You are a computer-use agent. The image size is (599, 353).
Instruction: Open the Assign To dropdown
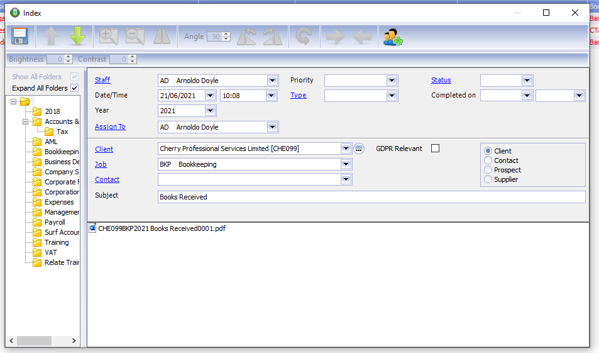point(272,127)
